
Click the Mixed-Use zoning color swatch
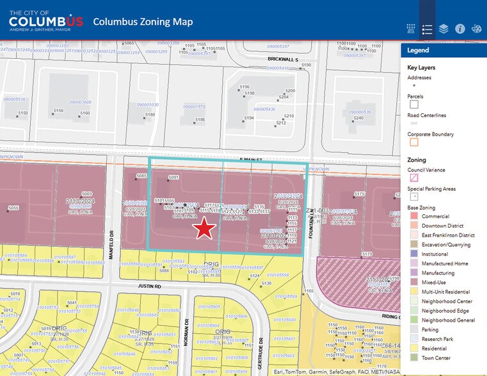[413, 283]
